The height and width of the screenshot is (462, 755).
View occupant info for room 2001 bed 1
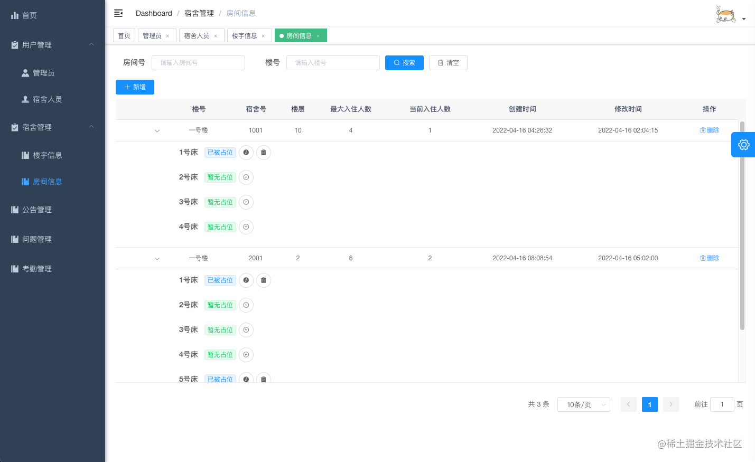246,280
